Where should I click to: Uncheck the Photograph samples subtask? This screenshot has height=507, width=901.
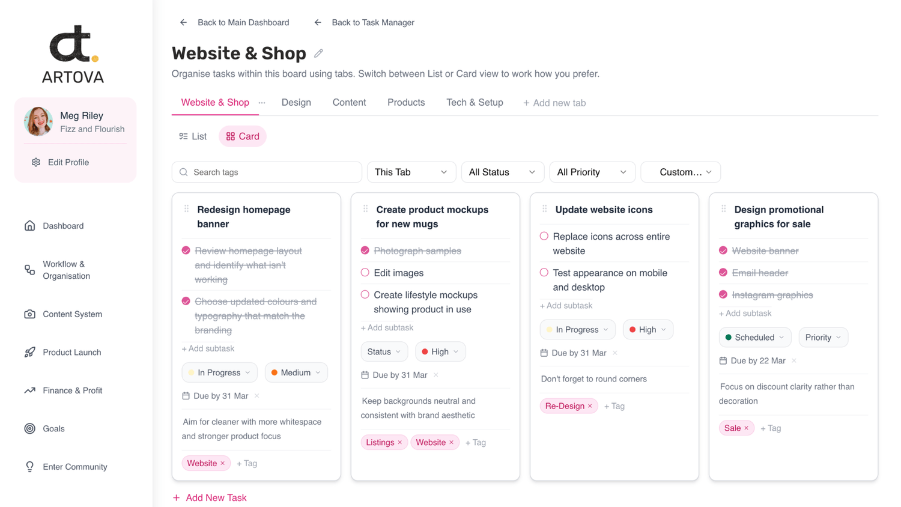point(365,250)
